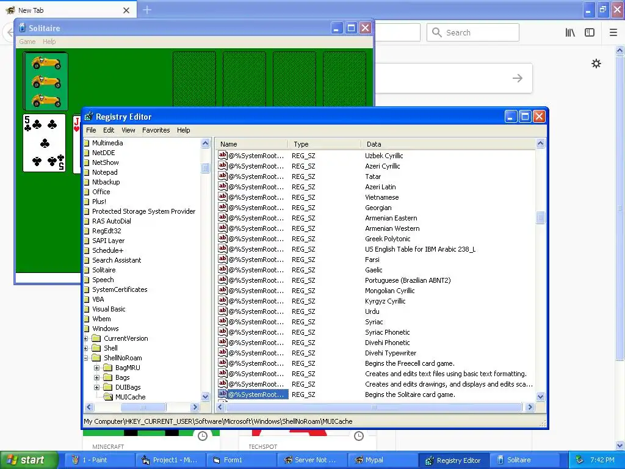625x469 pixels.
Task: Open the Windows start menu
Action: (29, 460)
